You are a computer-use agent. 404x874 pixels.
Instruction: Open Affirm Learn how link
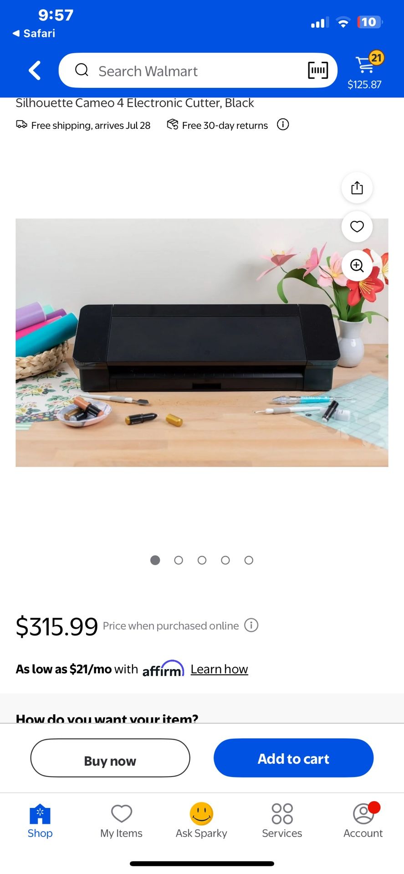219,669
